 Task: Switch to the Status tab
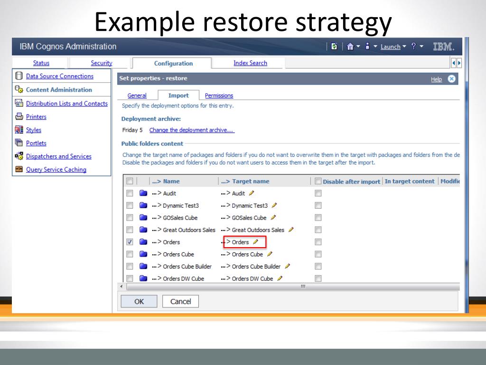tap(41, 63)
